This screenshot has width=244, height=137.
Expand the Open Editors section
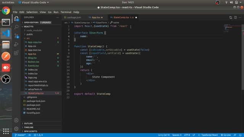41,22
